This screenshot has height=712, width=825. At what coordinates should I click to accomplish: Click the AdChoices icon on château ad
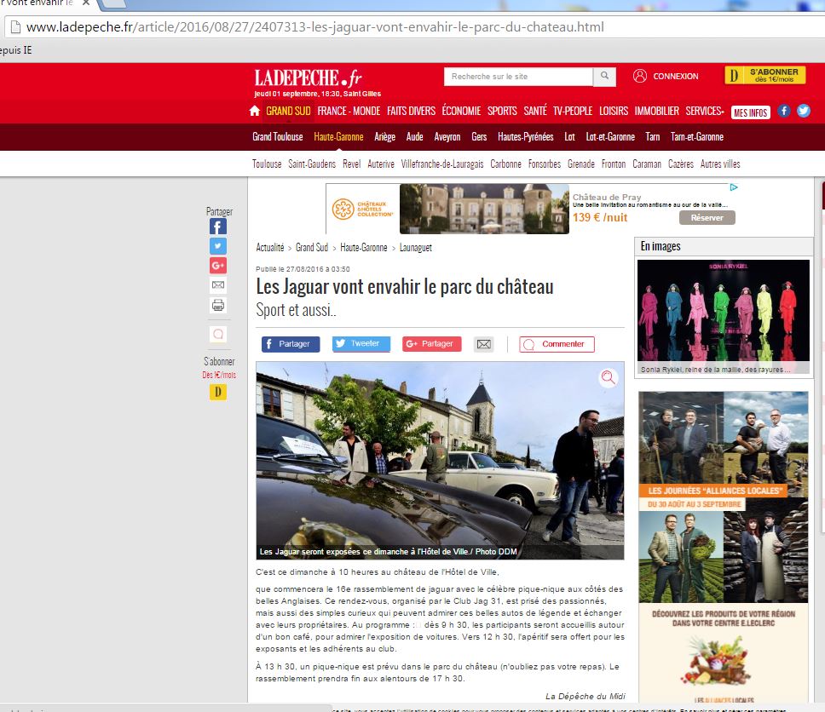[734, 187]
